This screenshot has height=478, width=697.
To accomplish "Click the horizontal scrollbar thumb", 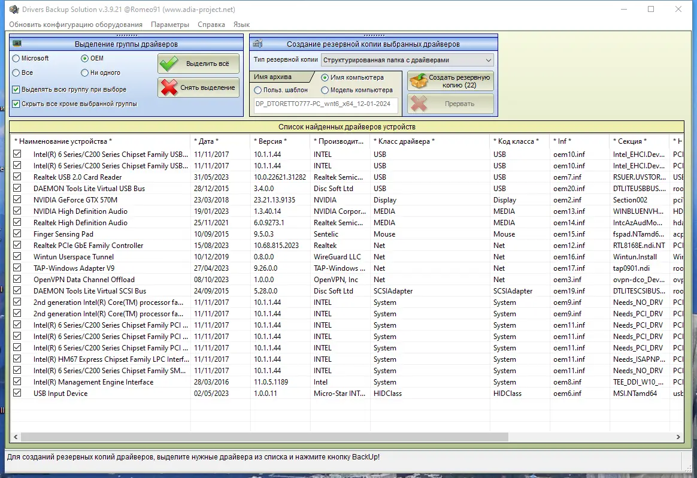I will [265, 437].
